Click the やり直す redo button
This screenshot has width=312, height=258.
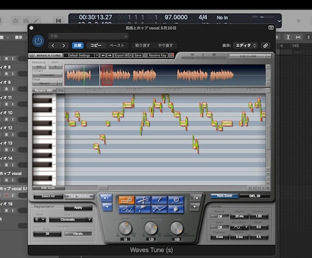(x=165, y=45)
